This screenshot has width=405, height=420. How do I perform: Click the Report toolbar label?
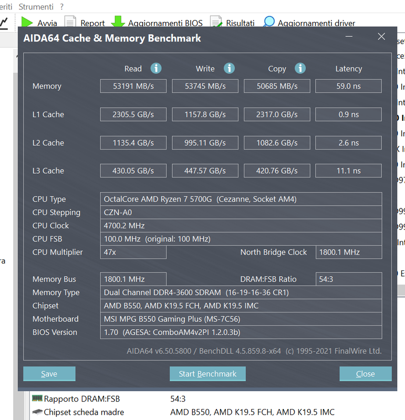point(92,23)
